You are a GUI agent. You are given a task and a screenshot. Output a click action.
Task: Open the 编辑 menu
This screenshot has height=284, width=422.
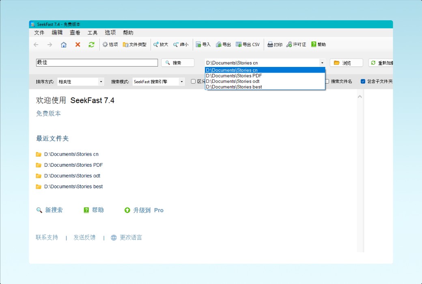[x=57, y=32]
